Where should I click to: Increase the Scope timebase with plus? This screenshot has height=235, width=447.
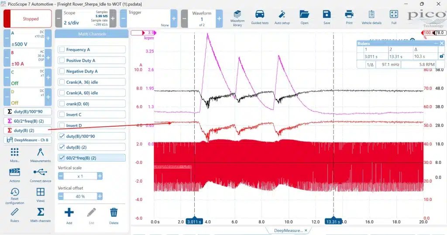pos(113,18)
